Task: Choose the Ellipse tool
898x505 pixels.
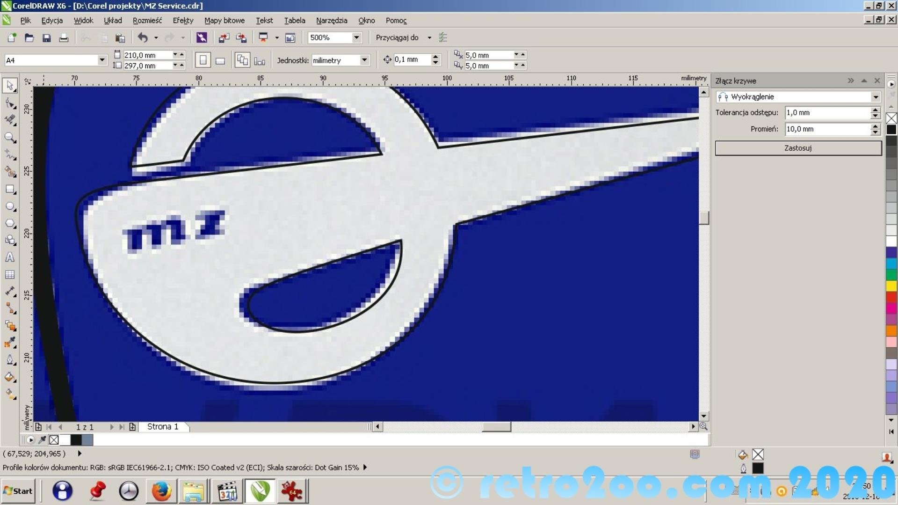Action: [x=9, y=206]
